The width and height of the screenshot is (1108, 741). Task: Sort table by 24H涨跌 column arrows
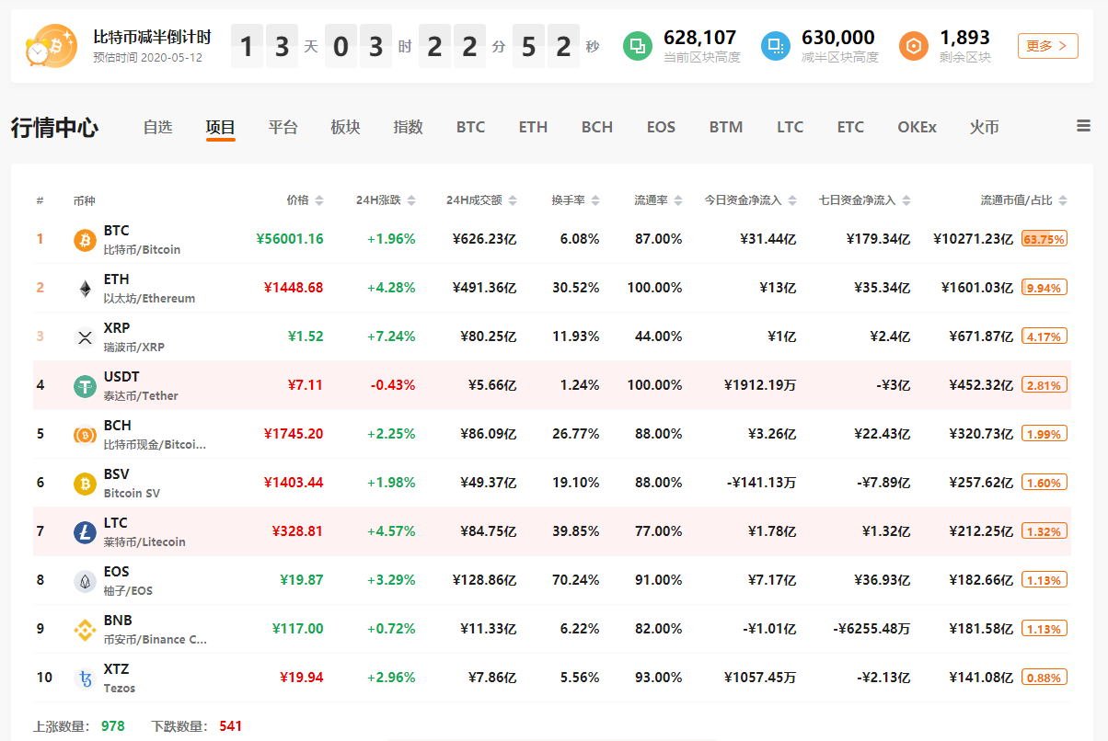411,200
